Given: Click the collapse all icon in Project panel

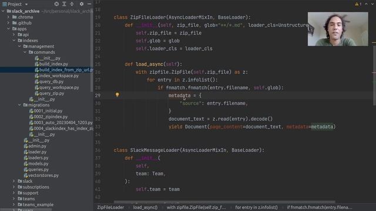Looking at the screenshot, I should pos(72,4).
